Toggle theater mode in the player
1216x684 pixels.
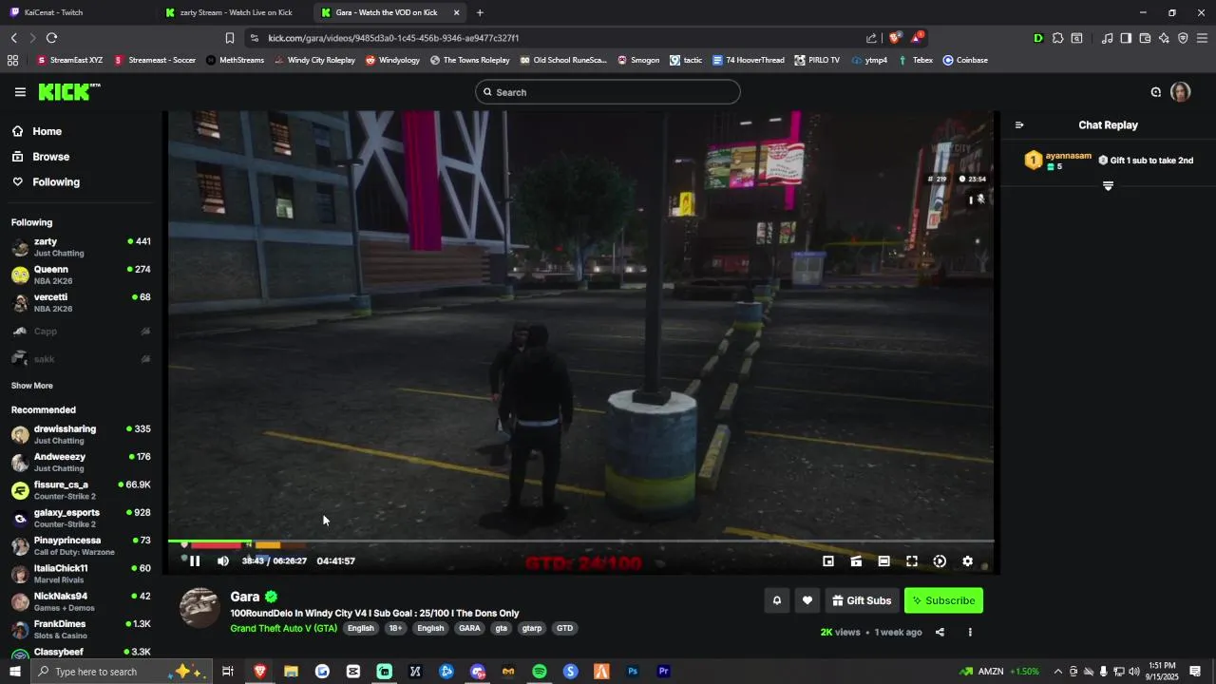click(x=883, y=561)
